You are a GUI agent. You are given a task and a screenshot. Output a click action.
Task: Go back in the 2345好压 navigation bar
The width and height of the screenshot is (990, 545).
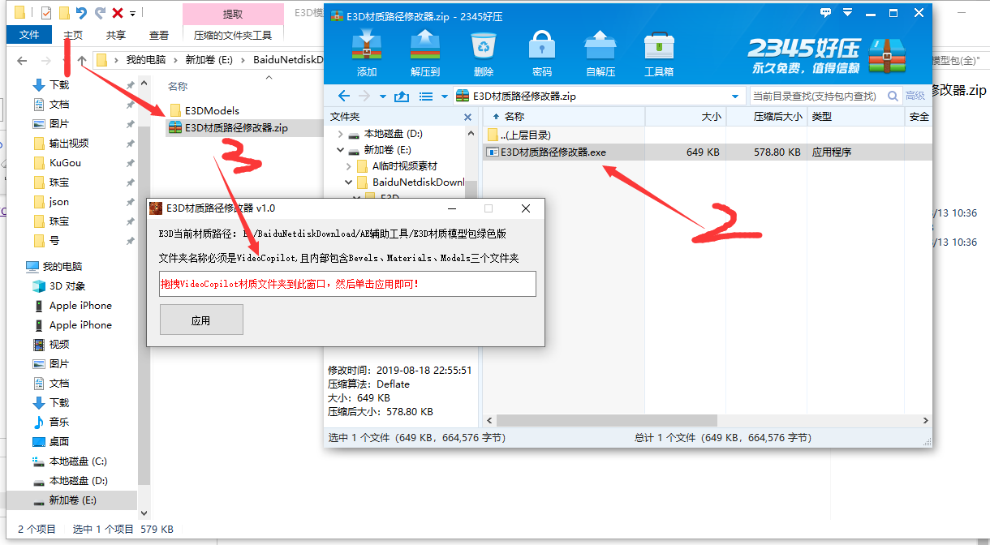point(343,96)
